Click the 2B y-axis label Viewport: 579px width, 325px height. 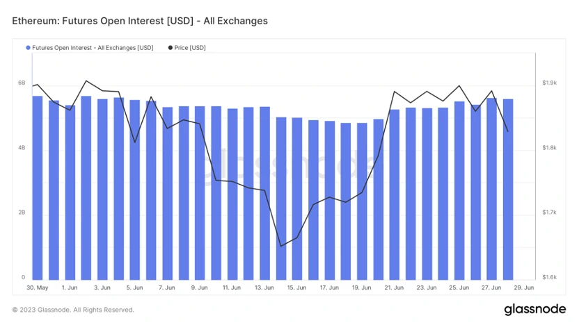[x=22, y=212]
